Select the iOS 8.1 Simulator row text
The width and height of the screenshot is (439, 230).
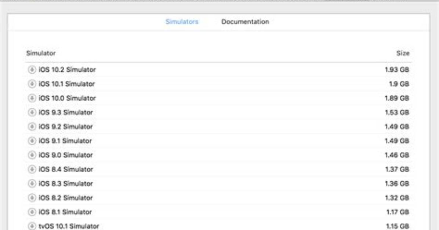click(x=65, y=212)
